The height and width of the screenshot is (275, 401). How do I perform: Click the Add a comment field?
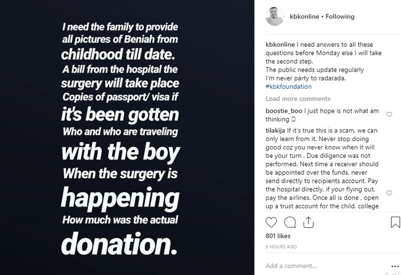pos(323,266)
